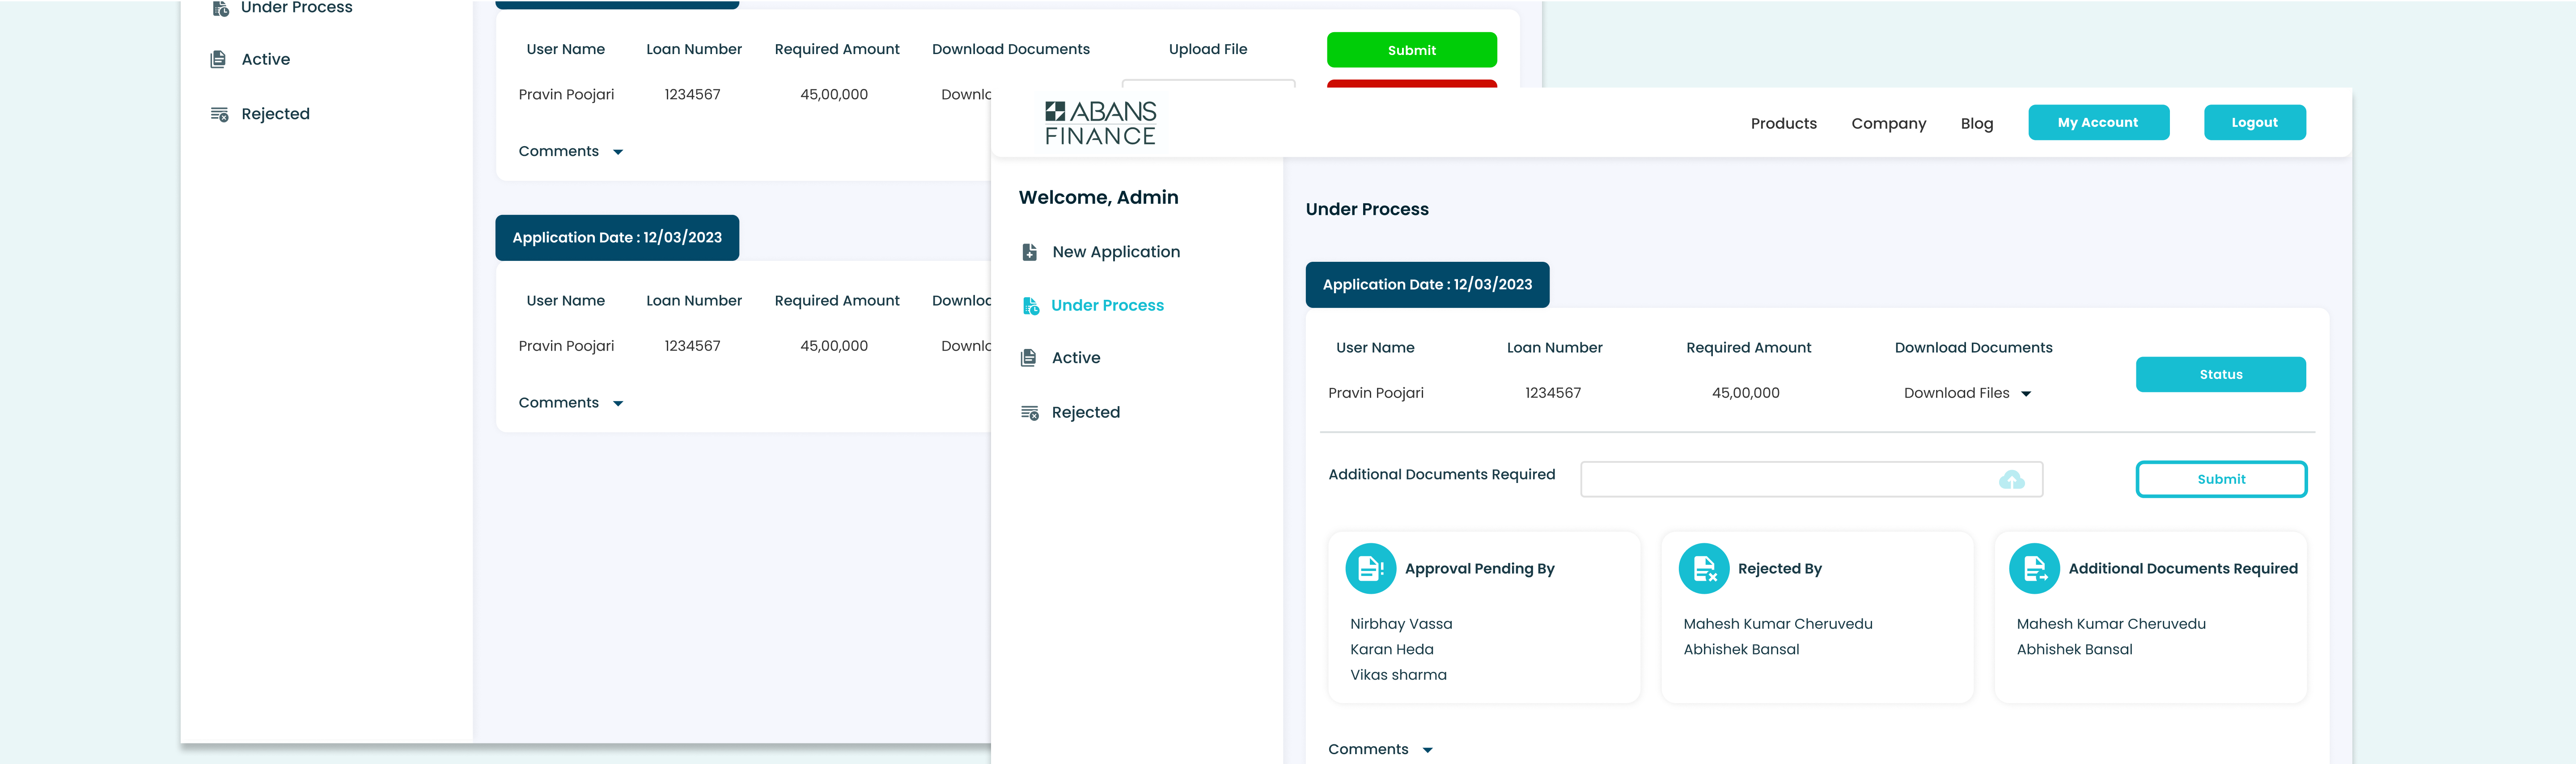
Task: Click the Additional Documents Required card icon
Action: [2034, 568]
